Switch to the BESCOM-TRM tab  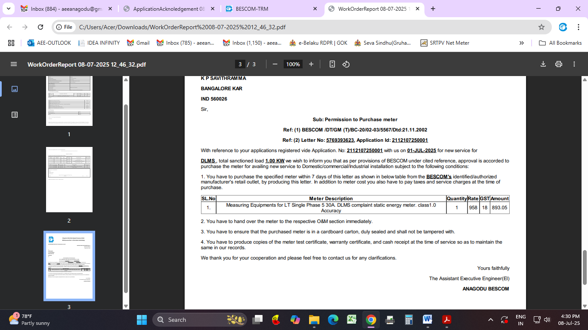(271, 9)
